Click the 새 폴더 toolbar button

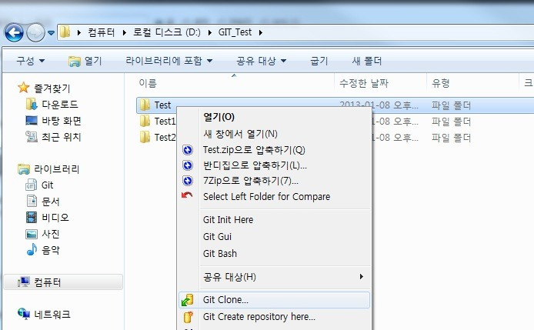click(x=367, y=61)
